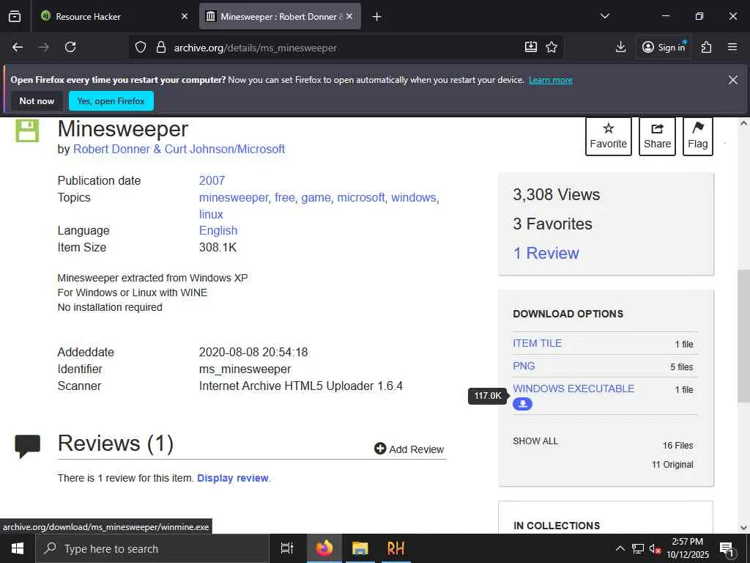Dismiss the Firefox startup notification bar

732,80
